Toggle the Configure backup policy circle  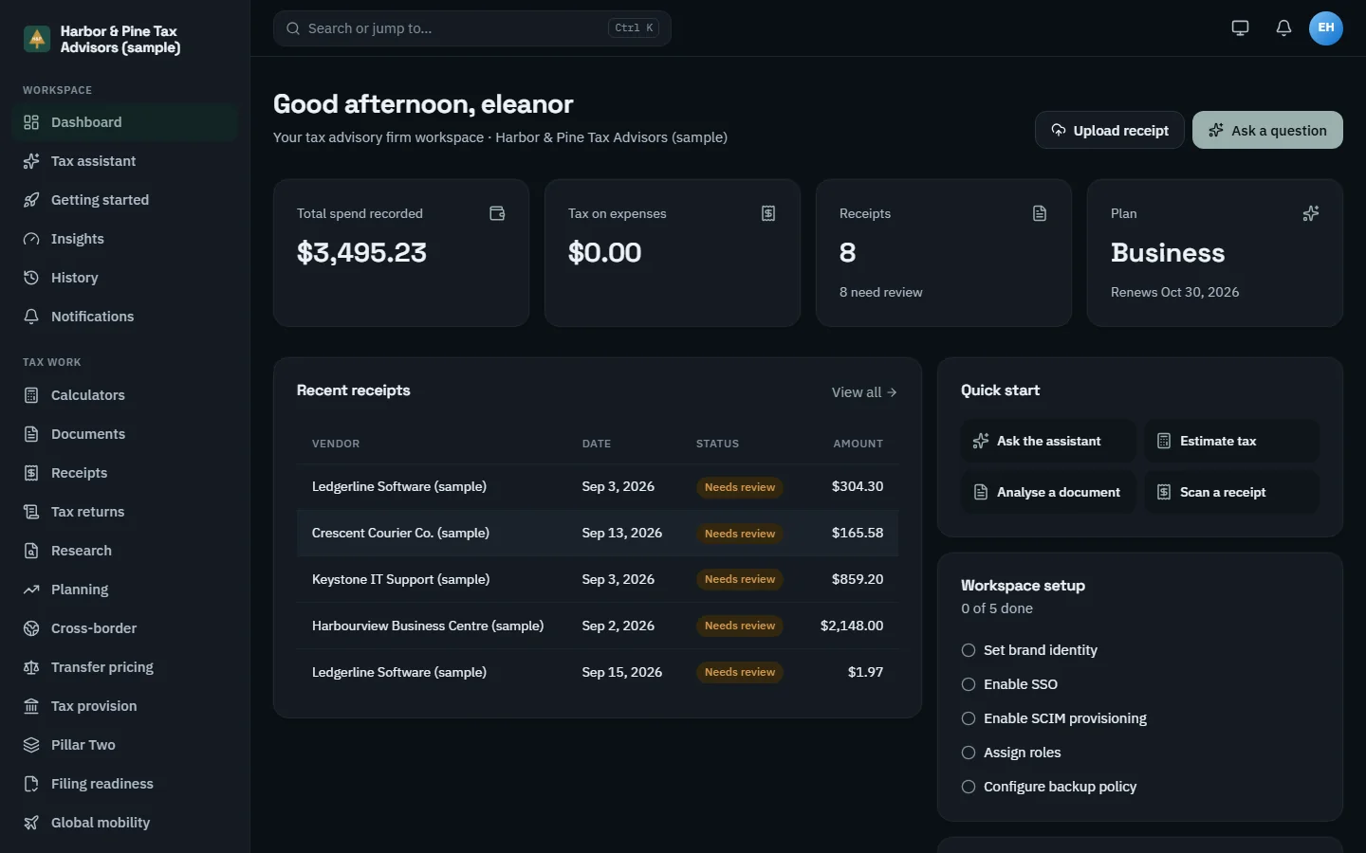click(969, 787)
